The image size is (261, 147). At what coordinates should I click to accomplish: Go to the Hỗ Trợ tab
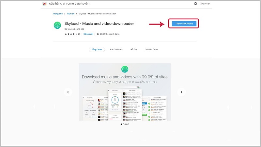tap(134, 49)
